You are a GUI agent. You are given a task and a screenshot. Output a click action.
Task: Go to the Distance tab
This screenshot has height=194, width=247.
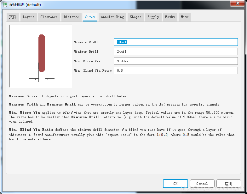[x=71, y=17]
